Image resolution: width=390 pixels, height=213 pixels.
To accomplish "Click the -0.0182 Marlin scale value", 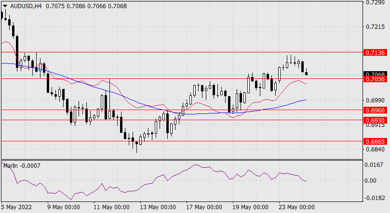I will click(374, 199).
